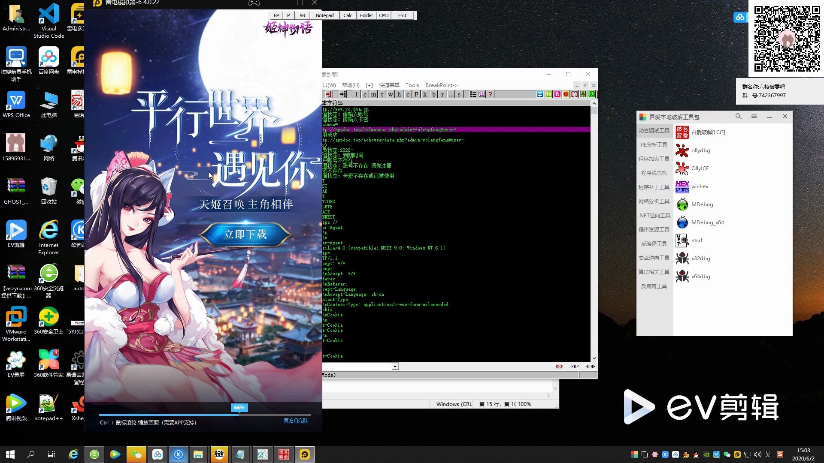Open the command dropdown at debugger bottom
824x463 pixels.
pyautogui.click(x=395, y=367)
